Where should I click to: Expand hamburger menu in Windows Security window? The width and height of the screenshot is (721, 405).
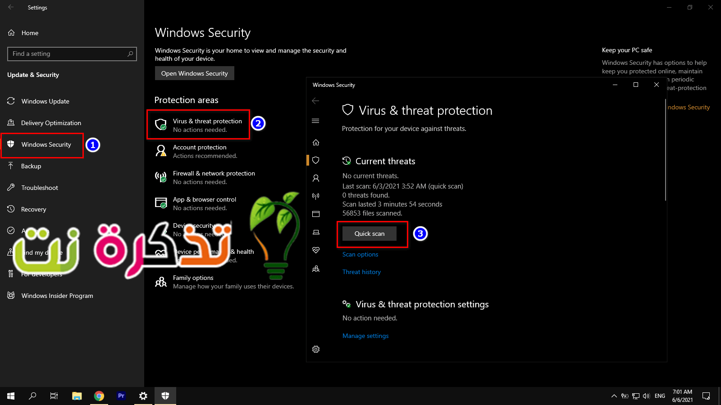pos(315,121)
